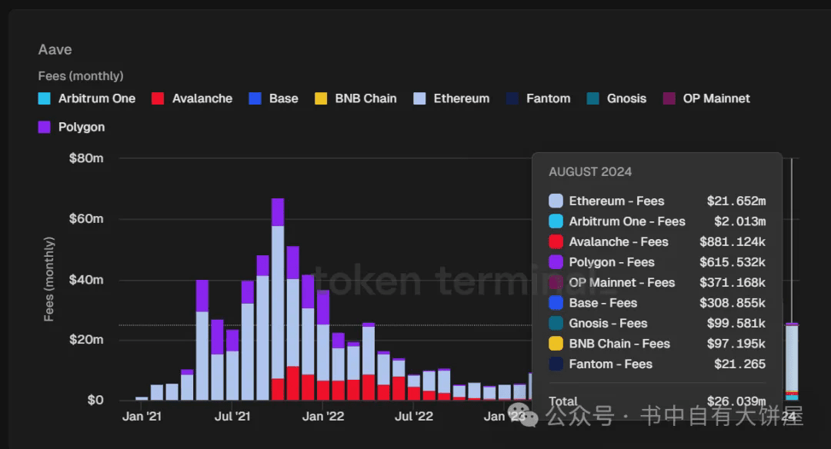
Task: Click the "Aave" chart title
Action: tap(55, 50)
